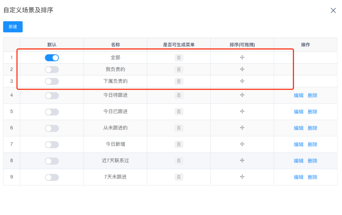The height and width of the screenshot is (215, 342).
Task: Click 新建 button to create scene
Action: click(13, 27)
